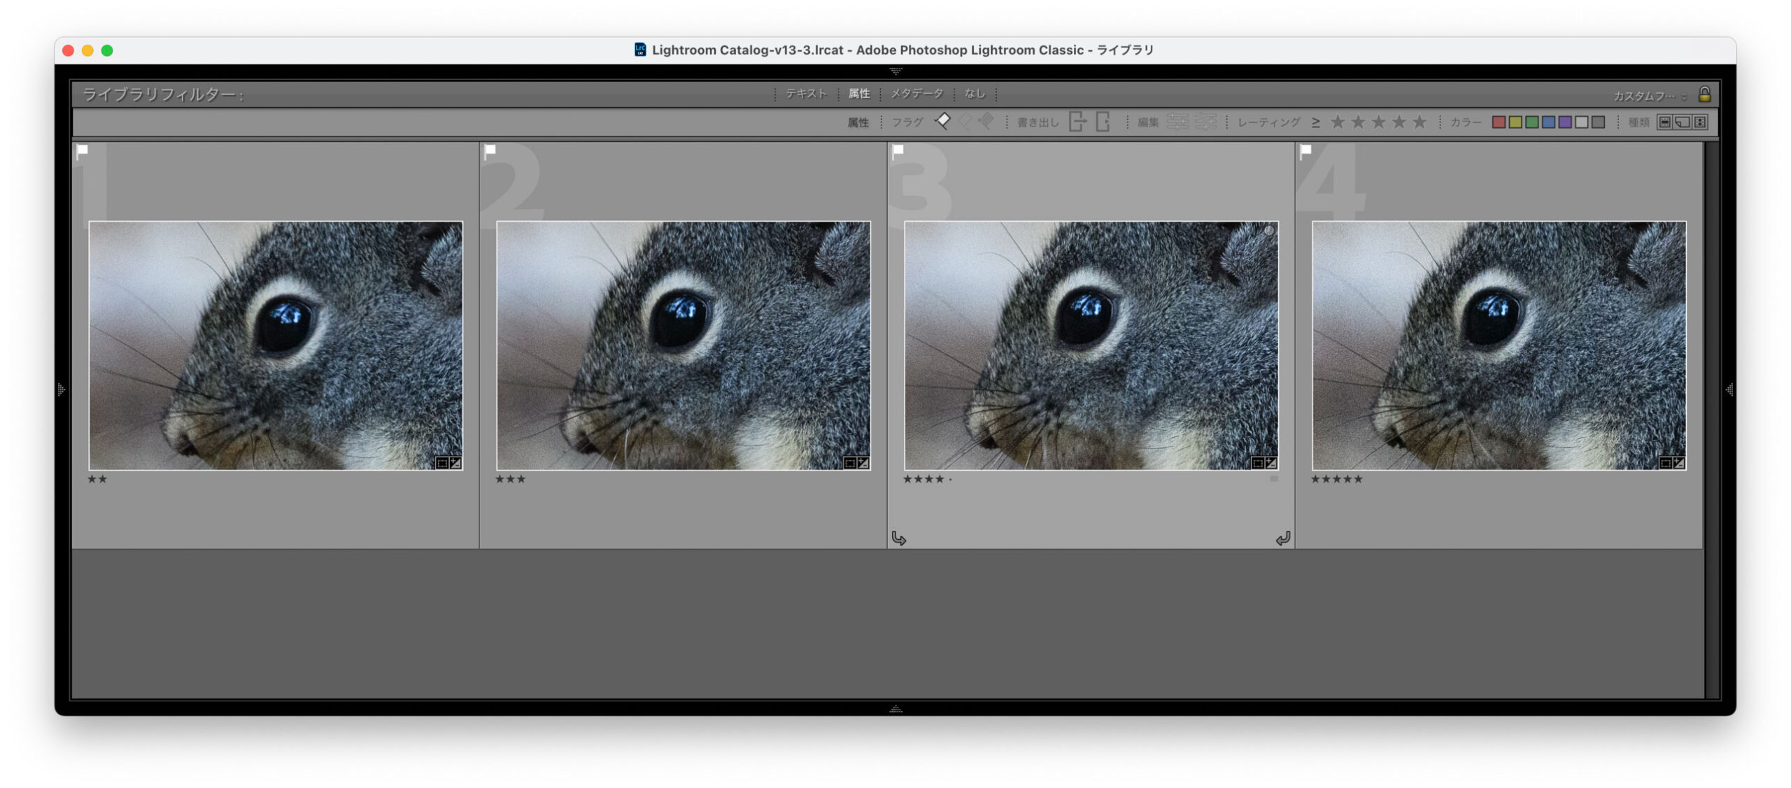Switch to the メタデータ filter tab
The height and width of the screenshot is (788, 1791).
click(916, 94)
